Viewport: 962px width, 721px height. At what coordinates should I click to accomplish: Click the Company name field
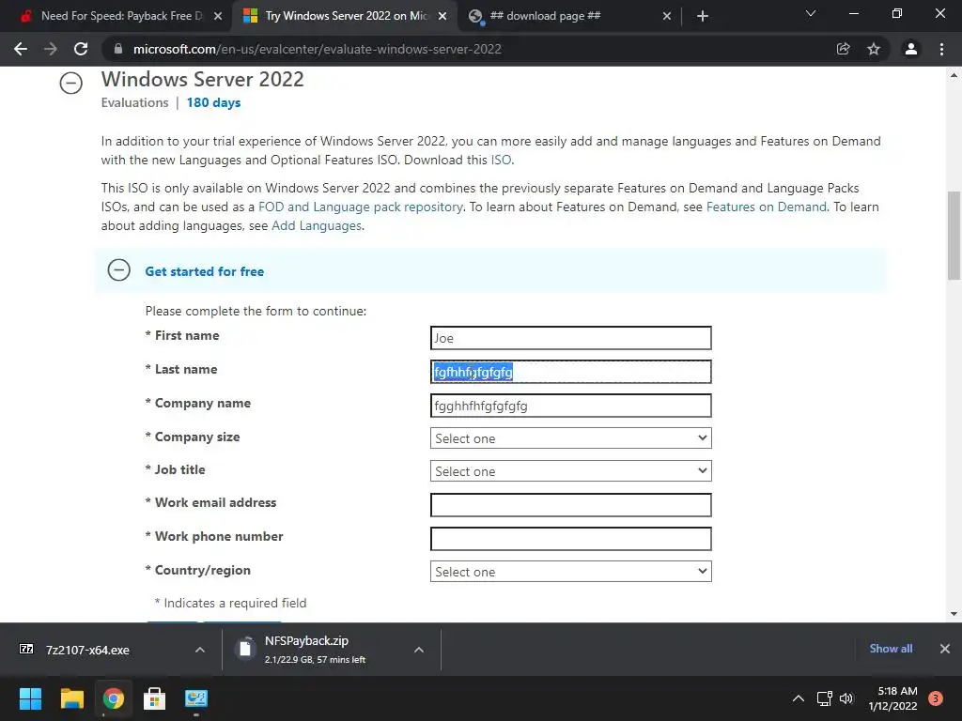pyautogui.click(x=570, y=406)
